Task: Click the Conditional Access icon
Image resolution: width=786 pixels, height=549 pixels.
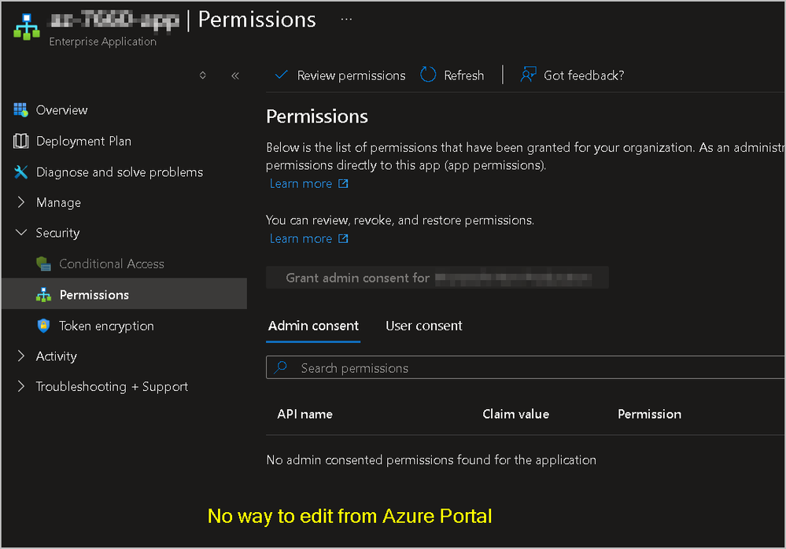Action: [x=44, y=264]
